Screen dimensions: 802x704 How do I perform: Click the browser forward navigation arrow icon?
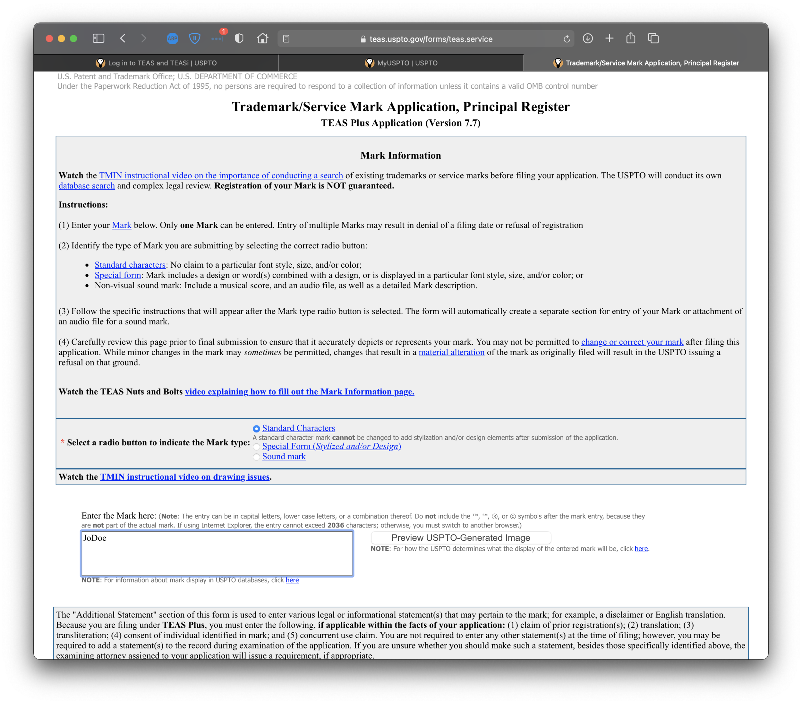[x=143, y=39]
